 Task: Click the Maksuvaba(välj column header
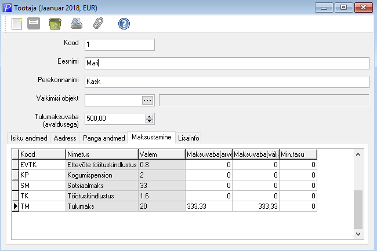pos(256,154)
